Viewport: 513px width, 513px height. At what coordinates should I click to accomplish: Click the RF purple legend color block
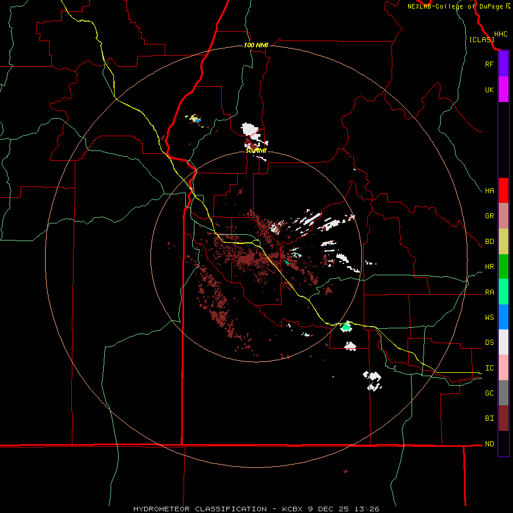503,64
